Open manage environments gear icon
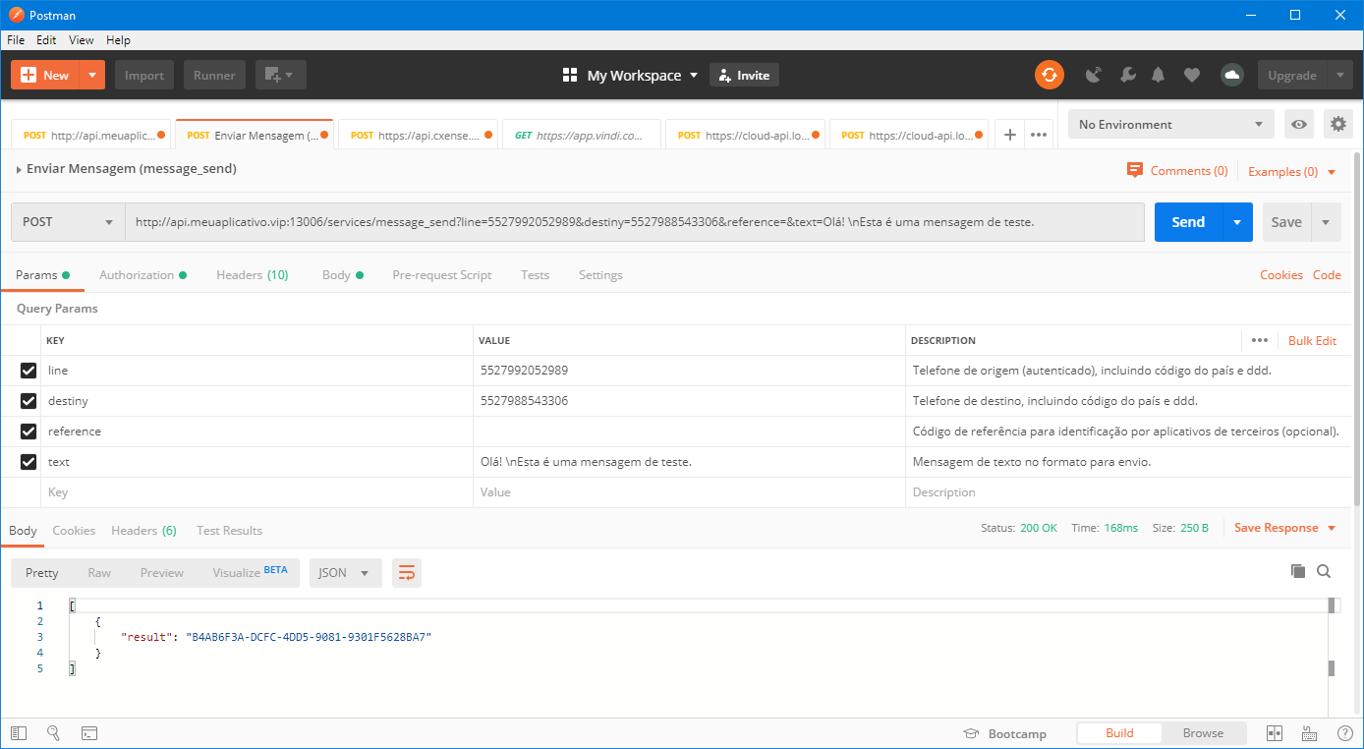 pos(1337,125)
